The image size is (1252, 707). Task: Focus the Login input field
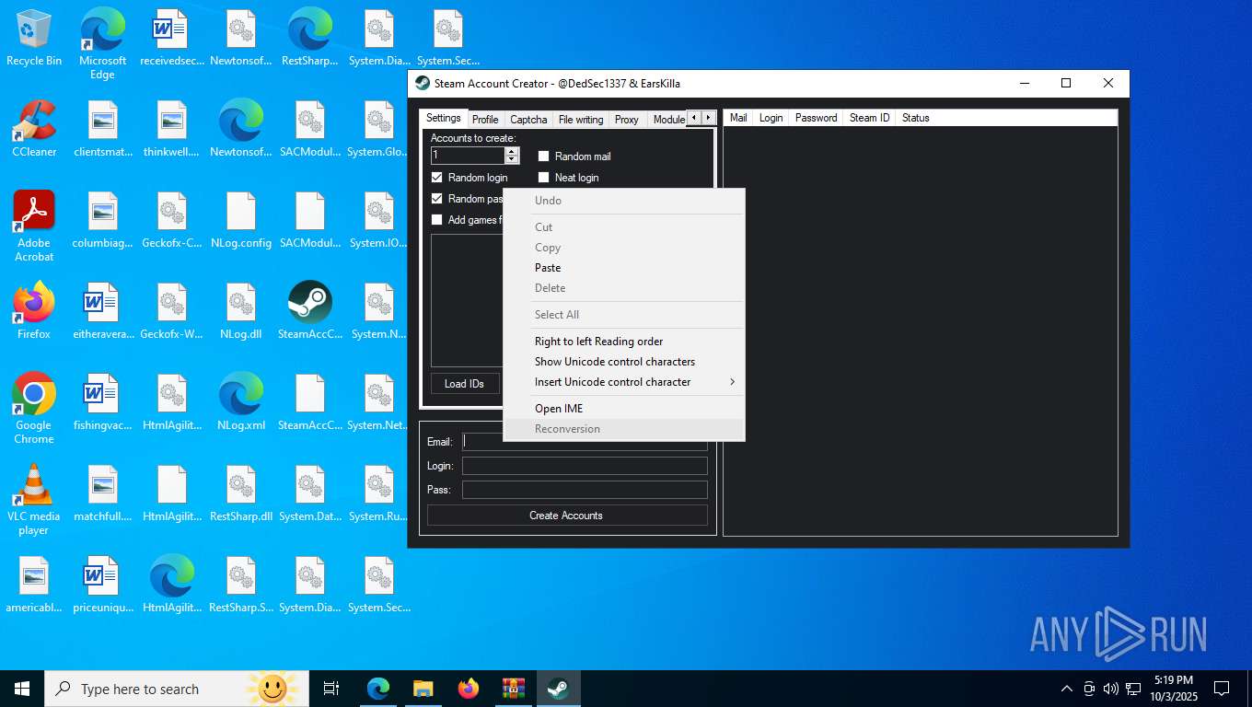coord(585,466)
